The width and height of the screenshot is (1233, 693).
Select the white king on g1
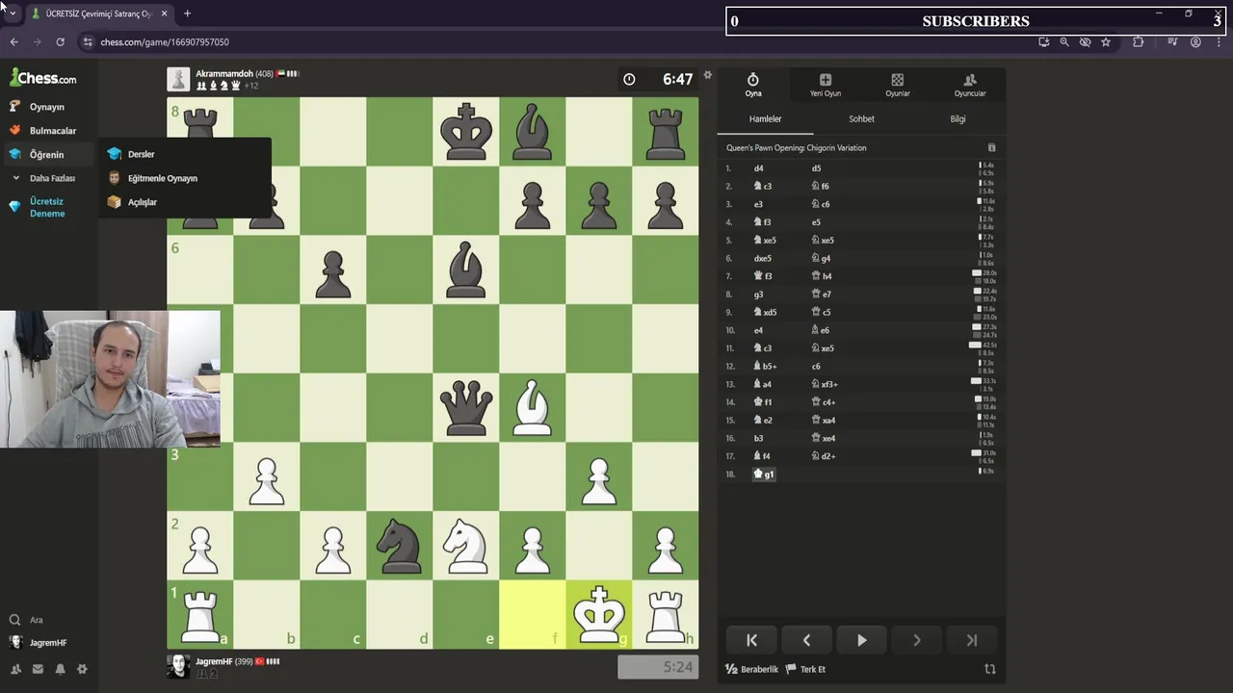pos(598,614)
